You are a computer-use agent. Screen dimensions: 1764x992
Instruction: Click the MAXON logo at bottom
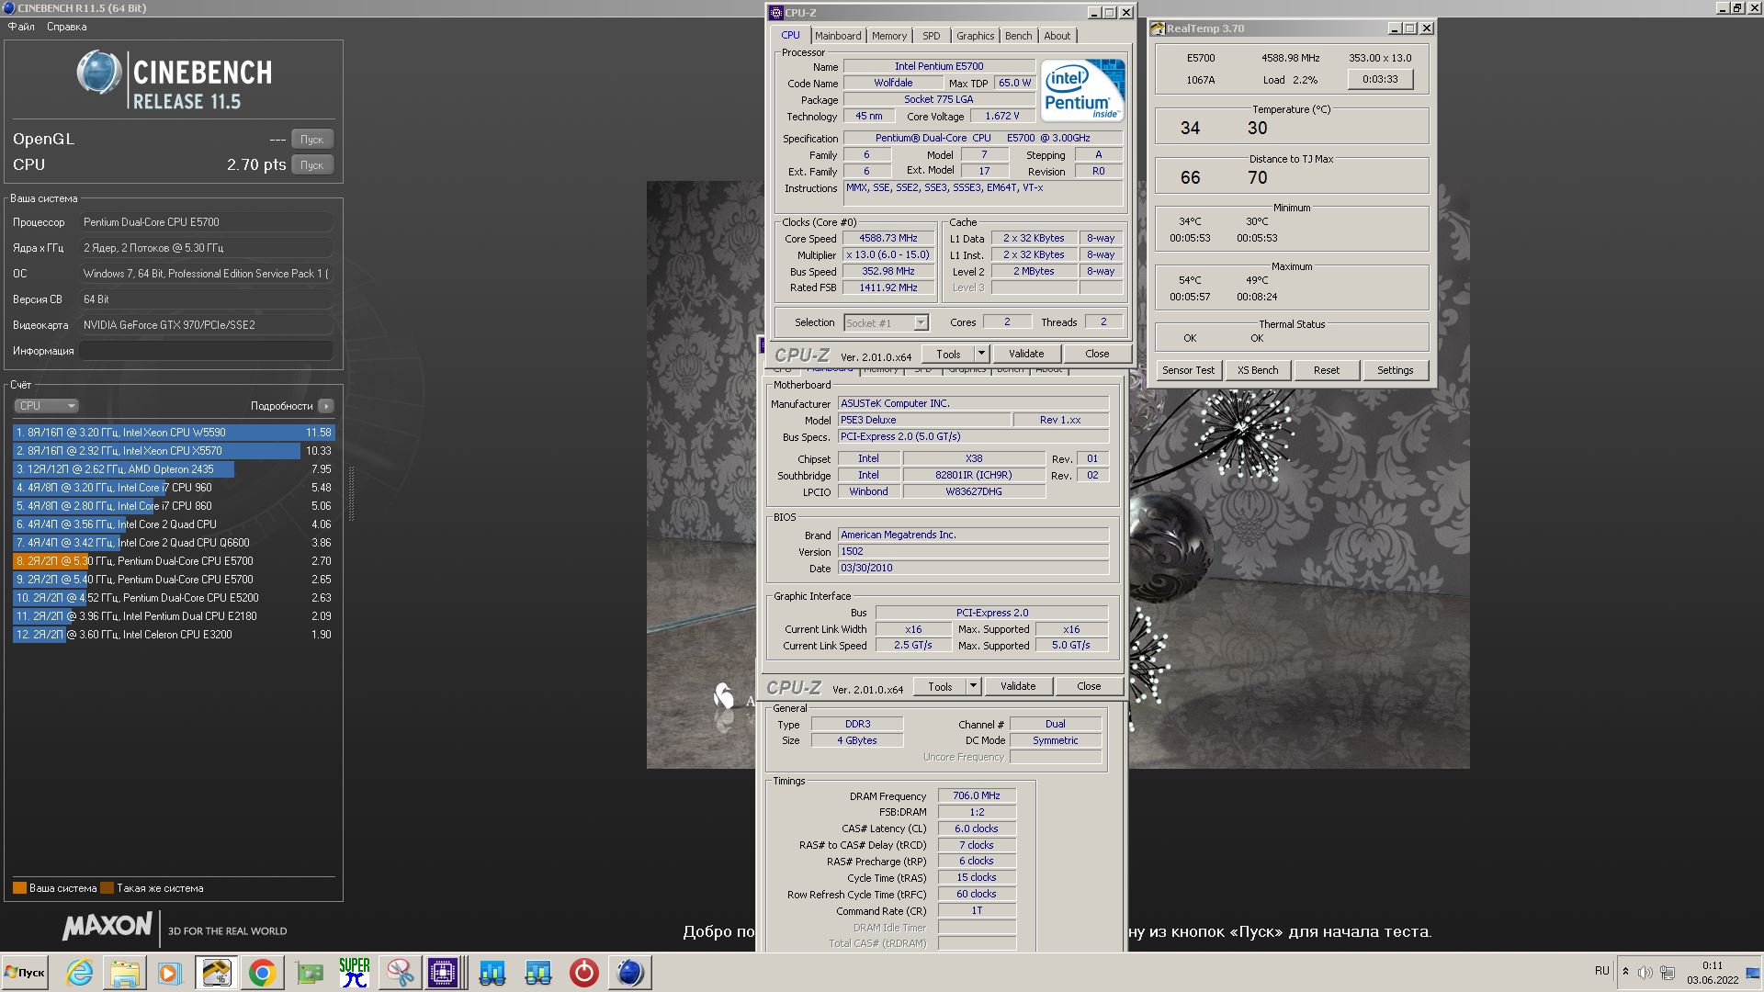click(107, 928)
